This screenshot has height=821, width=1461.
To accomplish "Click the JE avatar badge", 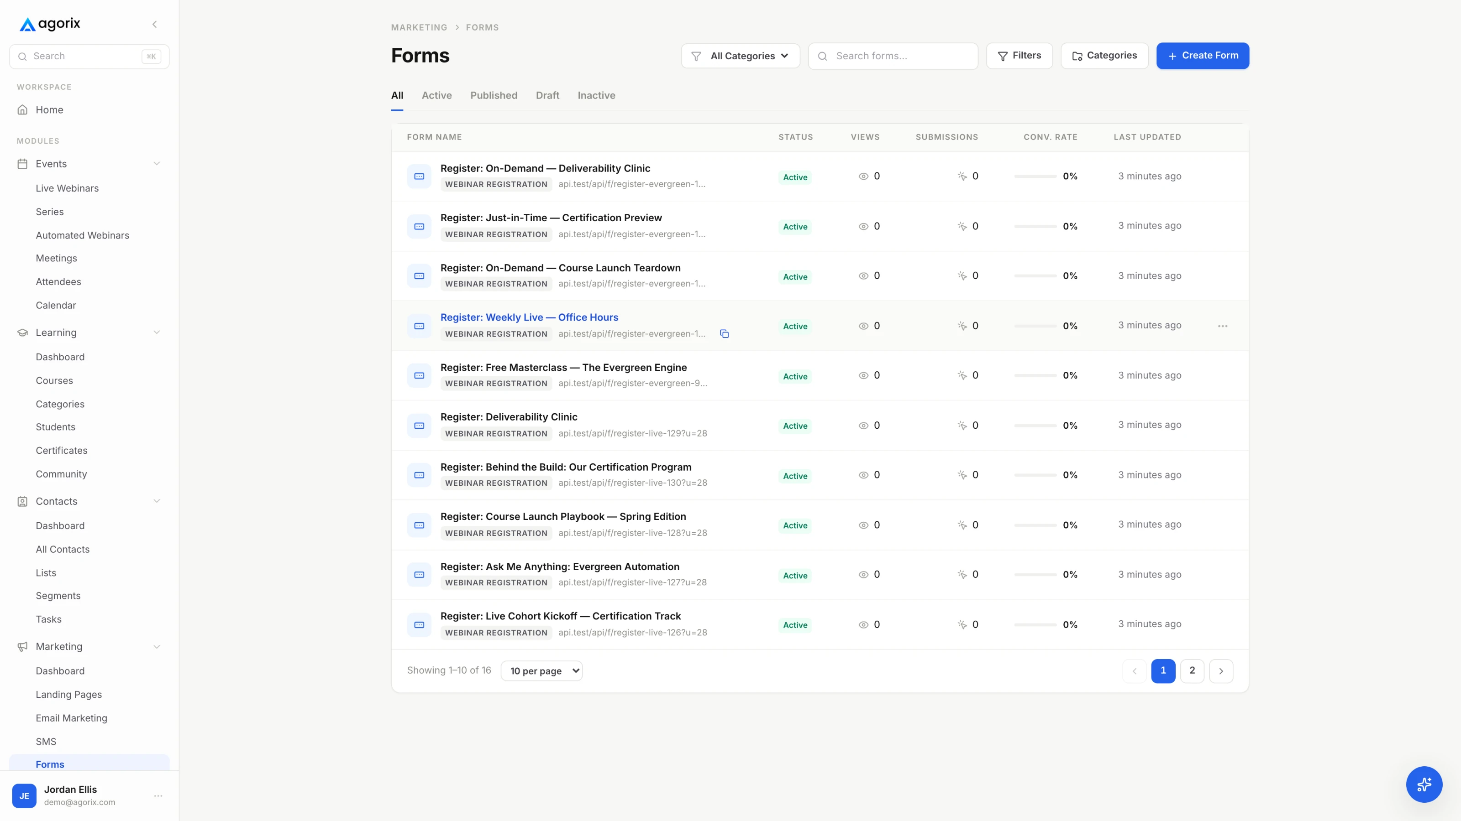I will point(24,795).
